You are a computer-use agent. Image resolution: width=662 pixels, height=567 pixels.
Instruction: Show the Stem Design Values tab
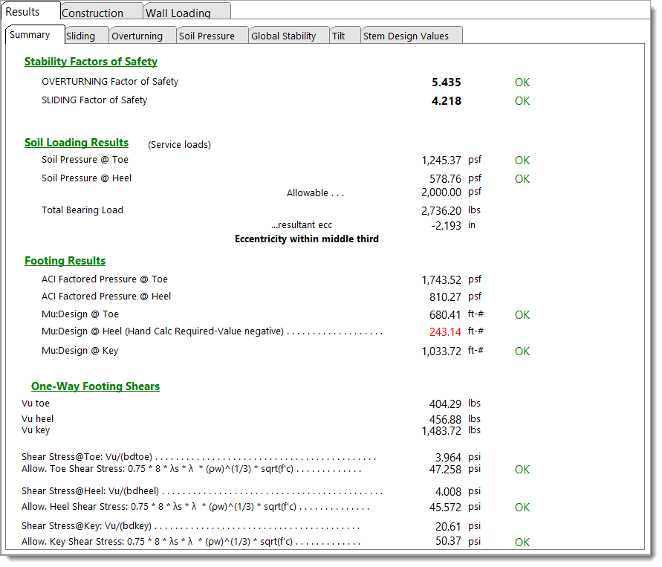406,36
